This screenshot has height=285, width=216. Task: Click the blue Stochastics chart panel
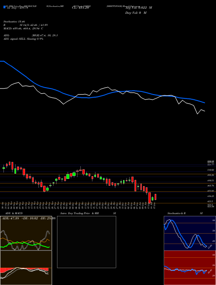190,233
